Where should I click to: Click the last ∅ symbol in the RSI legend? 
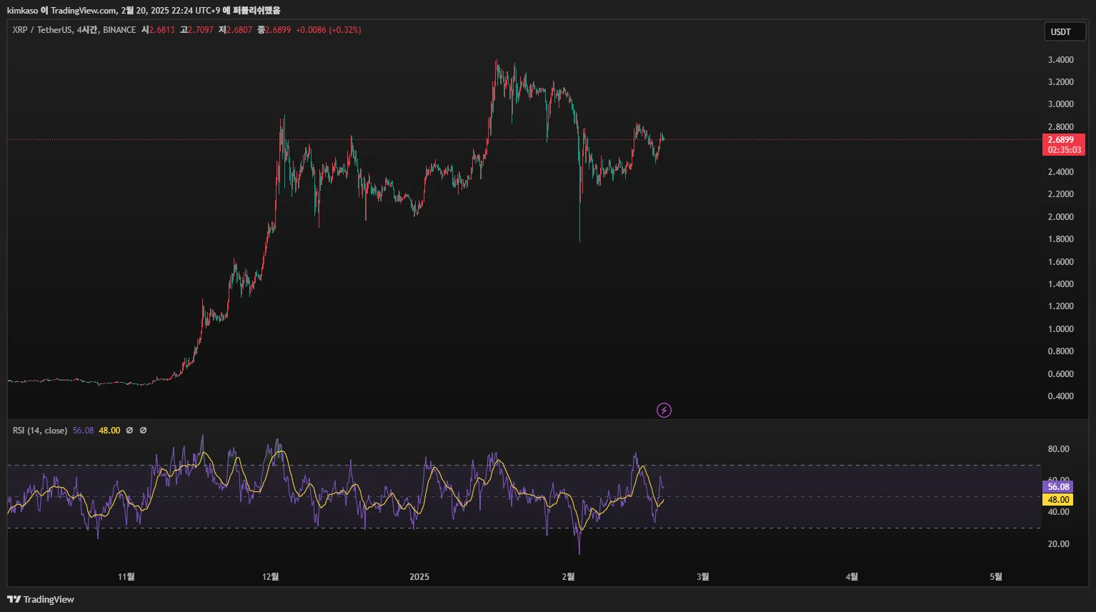pyautogui.click(x=143, y=431)
